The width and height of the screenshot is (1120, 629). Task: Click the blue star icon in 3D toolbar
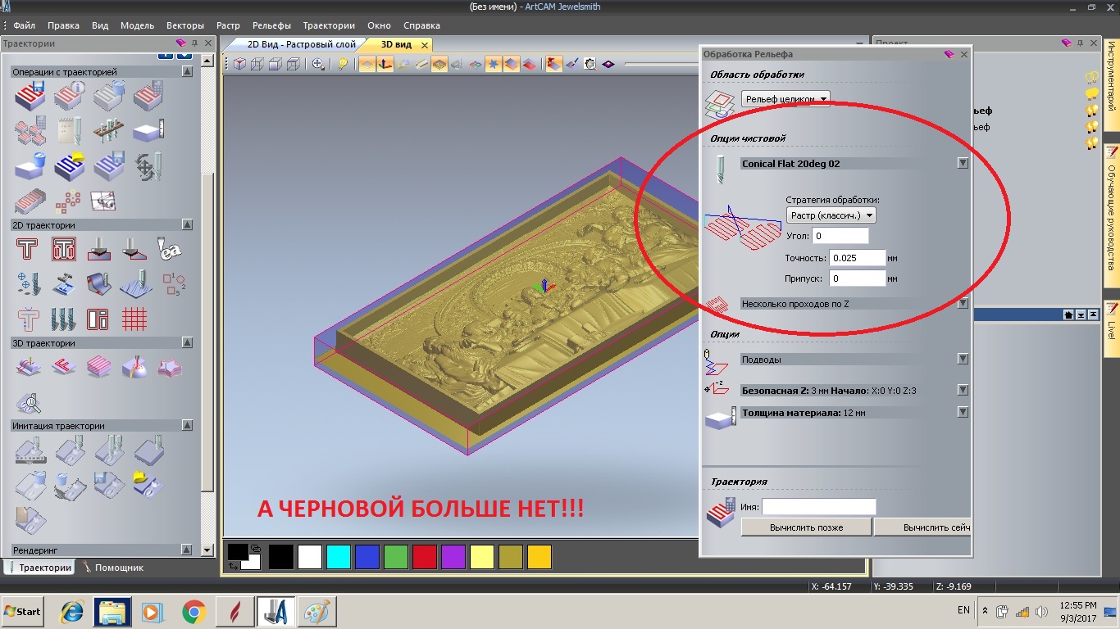[493, 64]
